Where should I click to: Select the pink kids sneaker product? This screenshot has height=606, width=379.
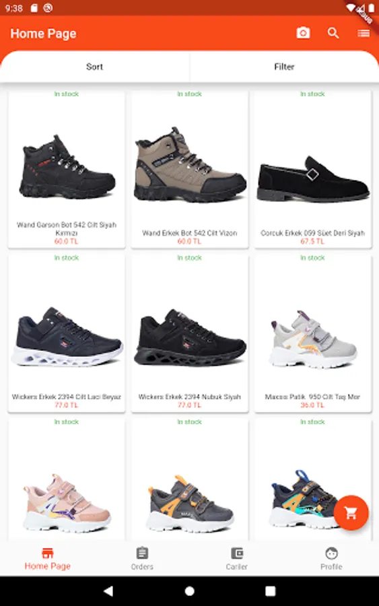(67, 479)
